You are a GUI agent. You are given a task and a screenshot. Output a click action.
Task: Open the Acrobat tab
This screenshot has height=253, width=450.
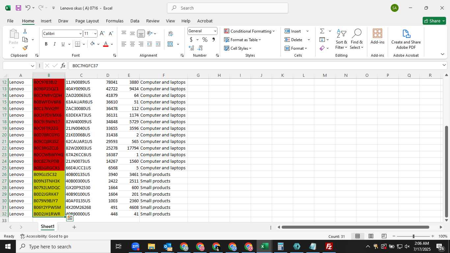pyautogui.click(x=205, y=21)
